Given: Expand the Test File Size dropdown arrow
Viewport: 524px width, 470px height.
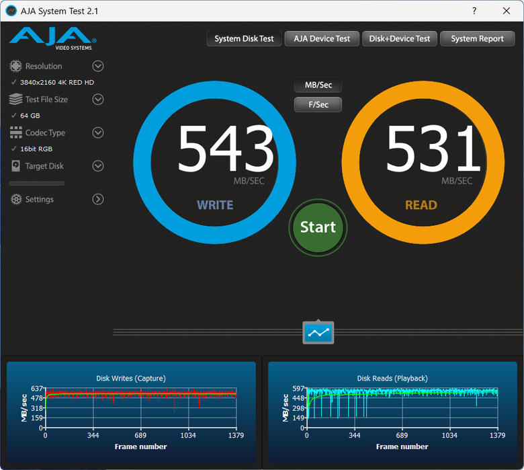Looking at the screenshot, I should point(98,100).
